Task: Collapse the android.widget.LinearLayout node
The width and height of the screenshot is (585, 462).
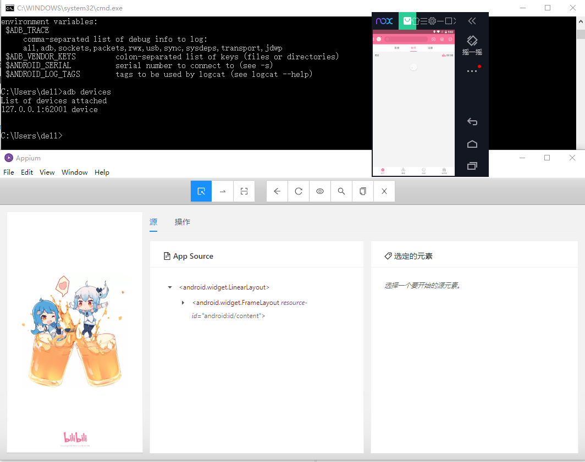Action: click(x=170, y=287)
